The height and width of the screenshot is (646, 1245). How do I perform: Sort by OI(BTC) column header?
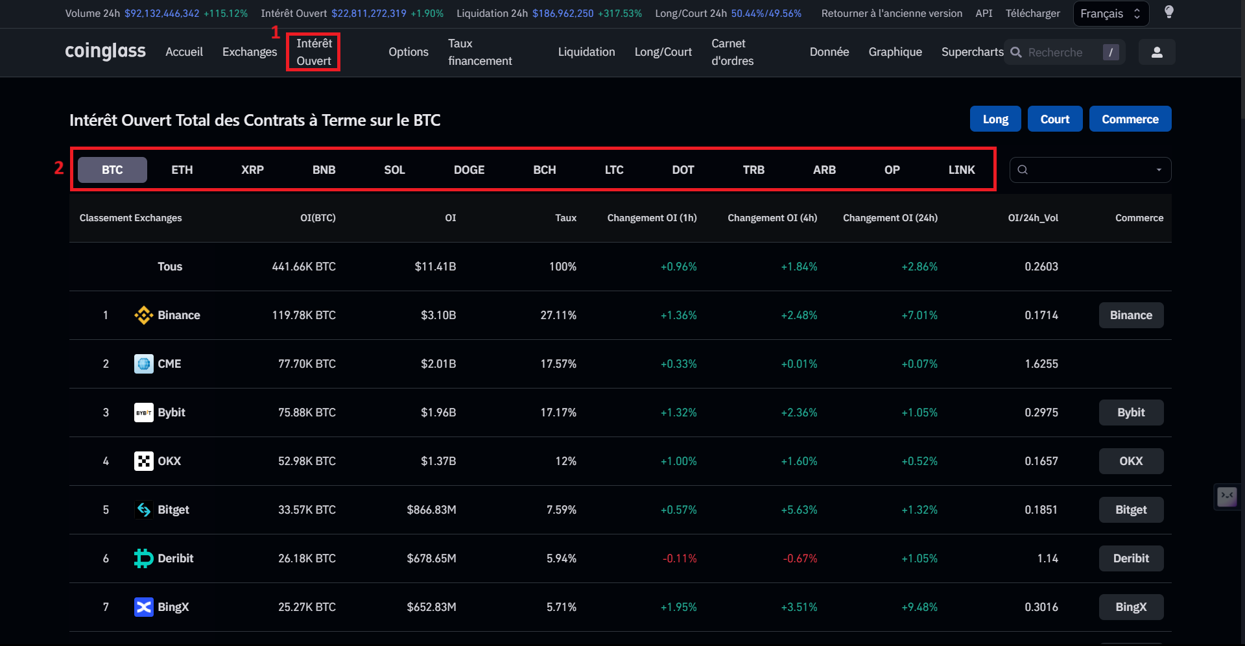coord(318,218)
